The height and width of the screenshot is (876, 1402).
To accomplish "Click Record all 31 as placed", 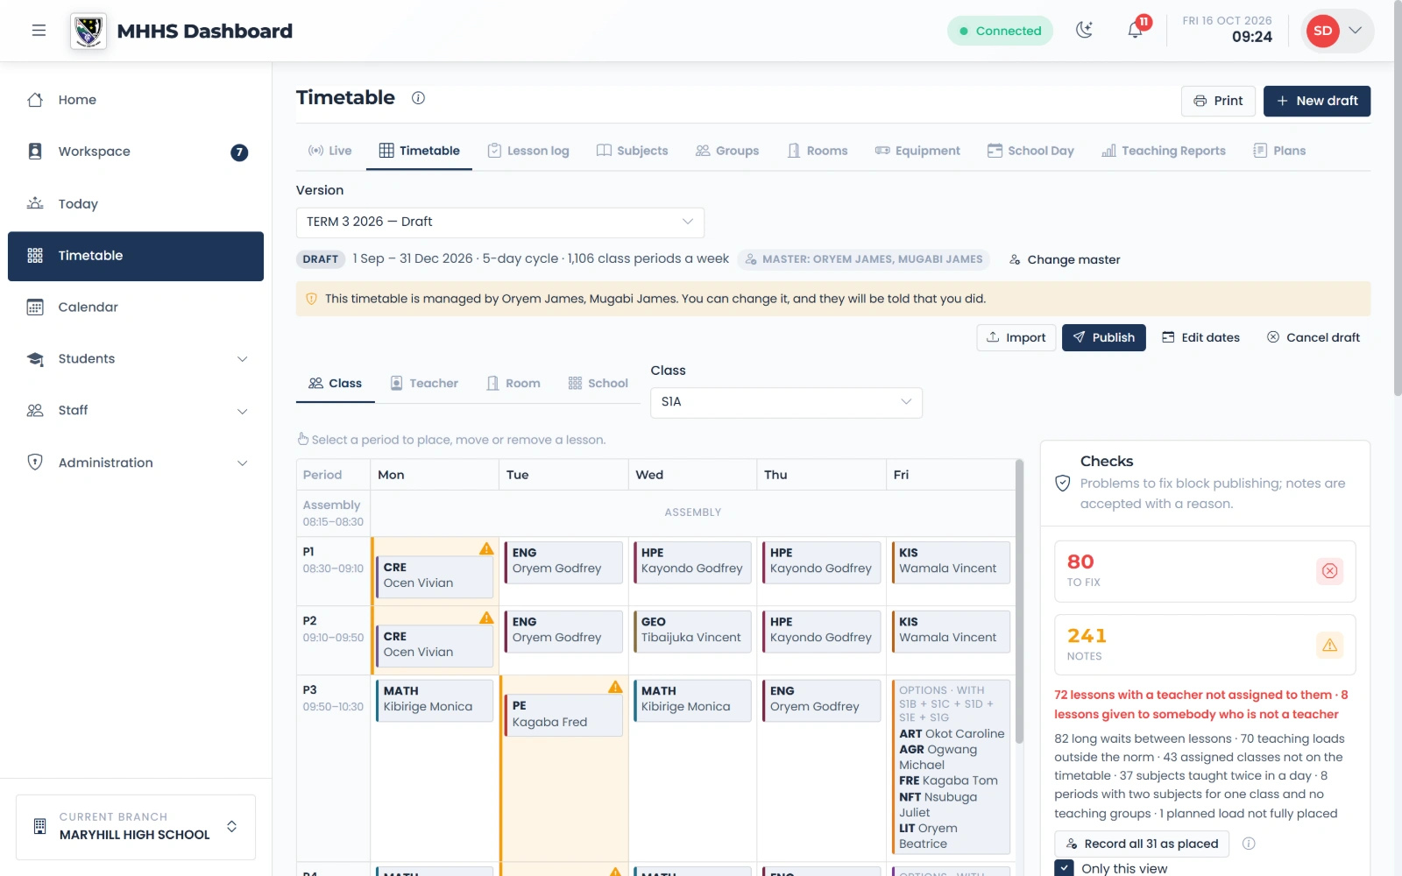I will pos(1142,844).
